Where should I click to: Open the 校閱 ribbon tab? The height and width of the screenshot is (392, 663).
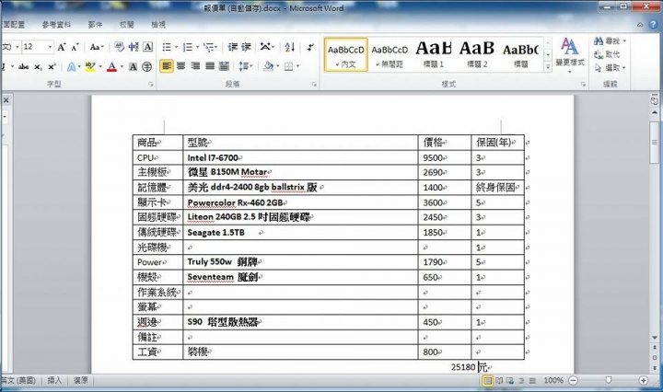tap(127, 25)
